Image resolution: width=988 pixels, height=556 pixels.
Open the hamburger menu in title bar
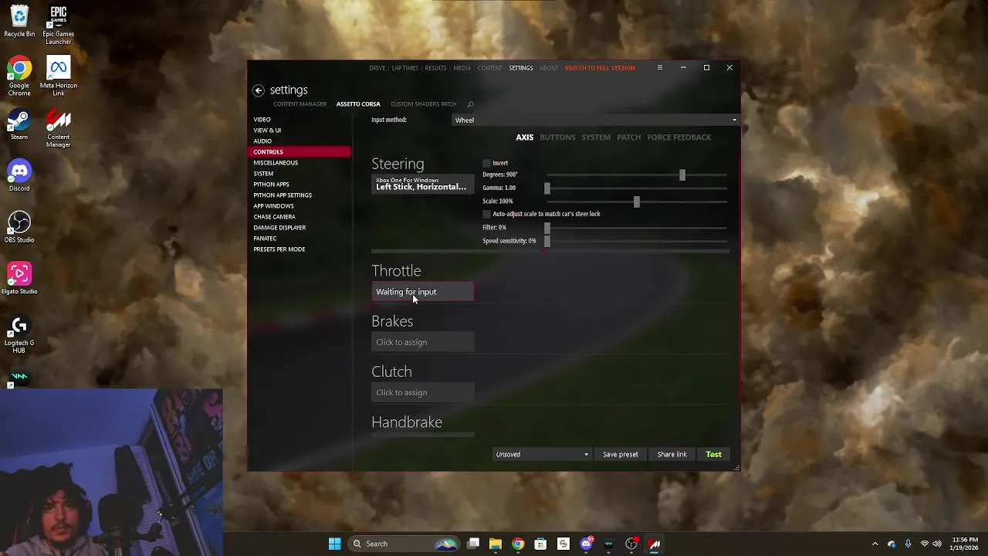tap(660, 68)
